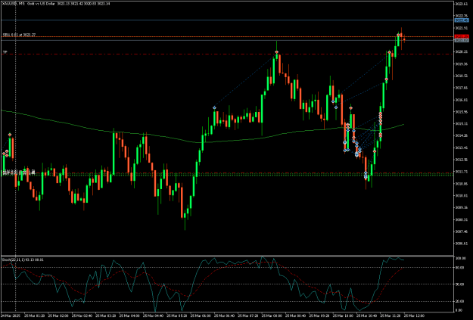Click the red current price tag on the price axis
This screenshot has width=473, height=320.
point(462,36)
